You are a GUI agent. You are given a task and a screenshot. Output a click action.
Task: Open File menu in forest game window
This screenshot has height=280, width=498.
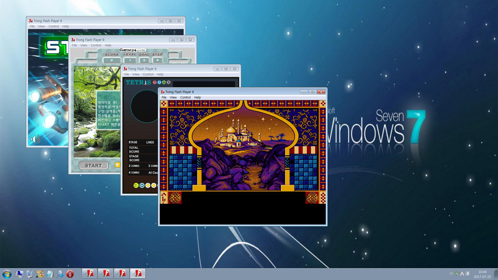pos(74,45)
